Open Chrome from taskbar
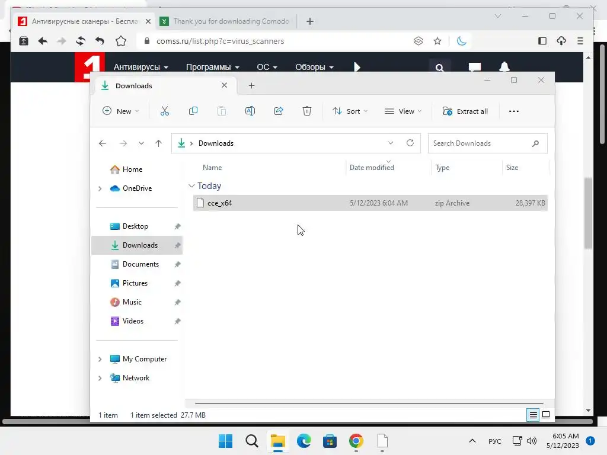This screenshot has height=455, width=607. pos(356,441)
